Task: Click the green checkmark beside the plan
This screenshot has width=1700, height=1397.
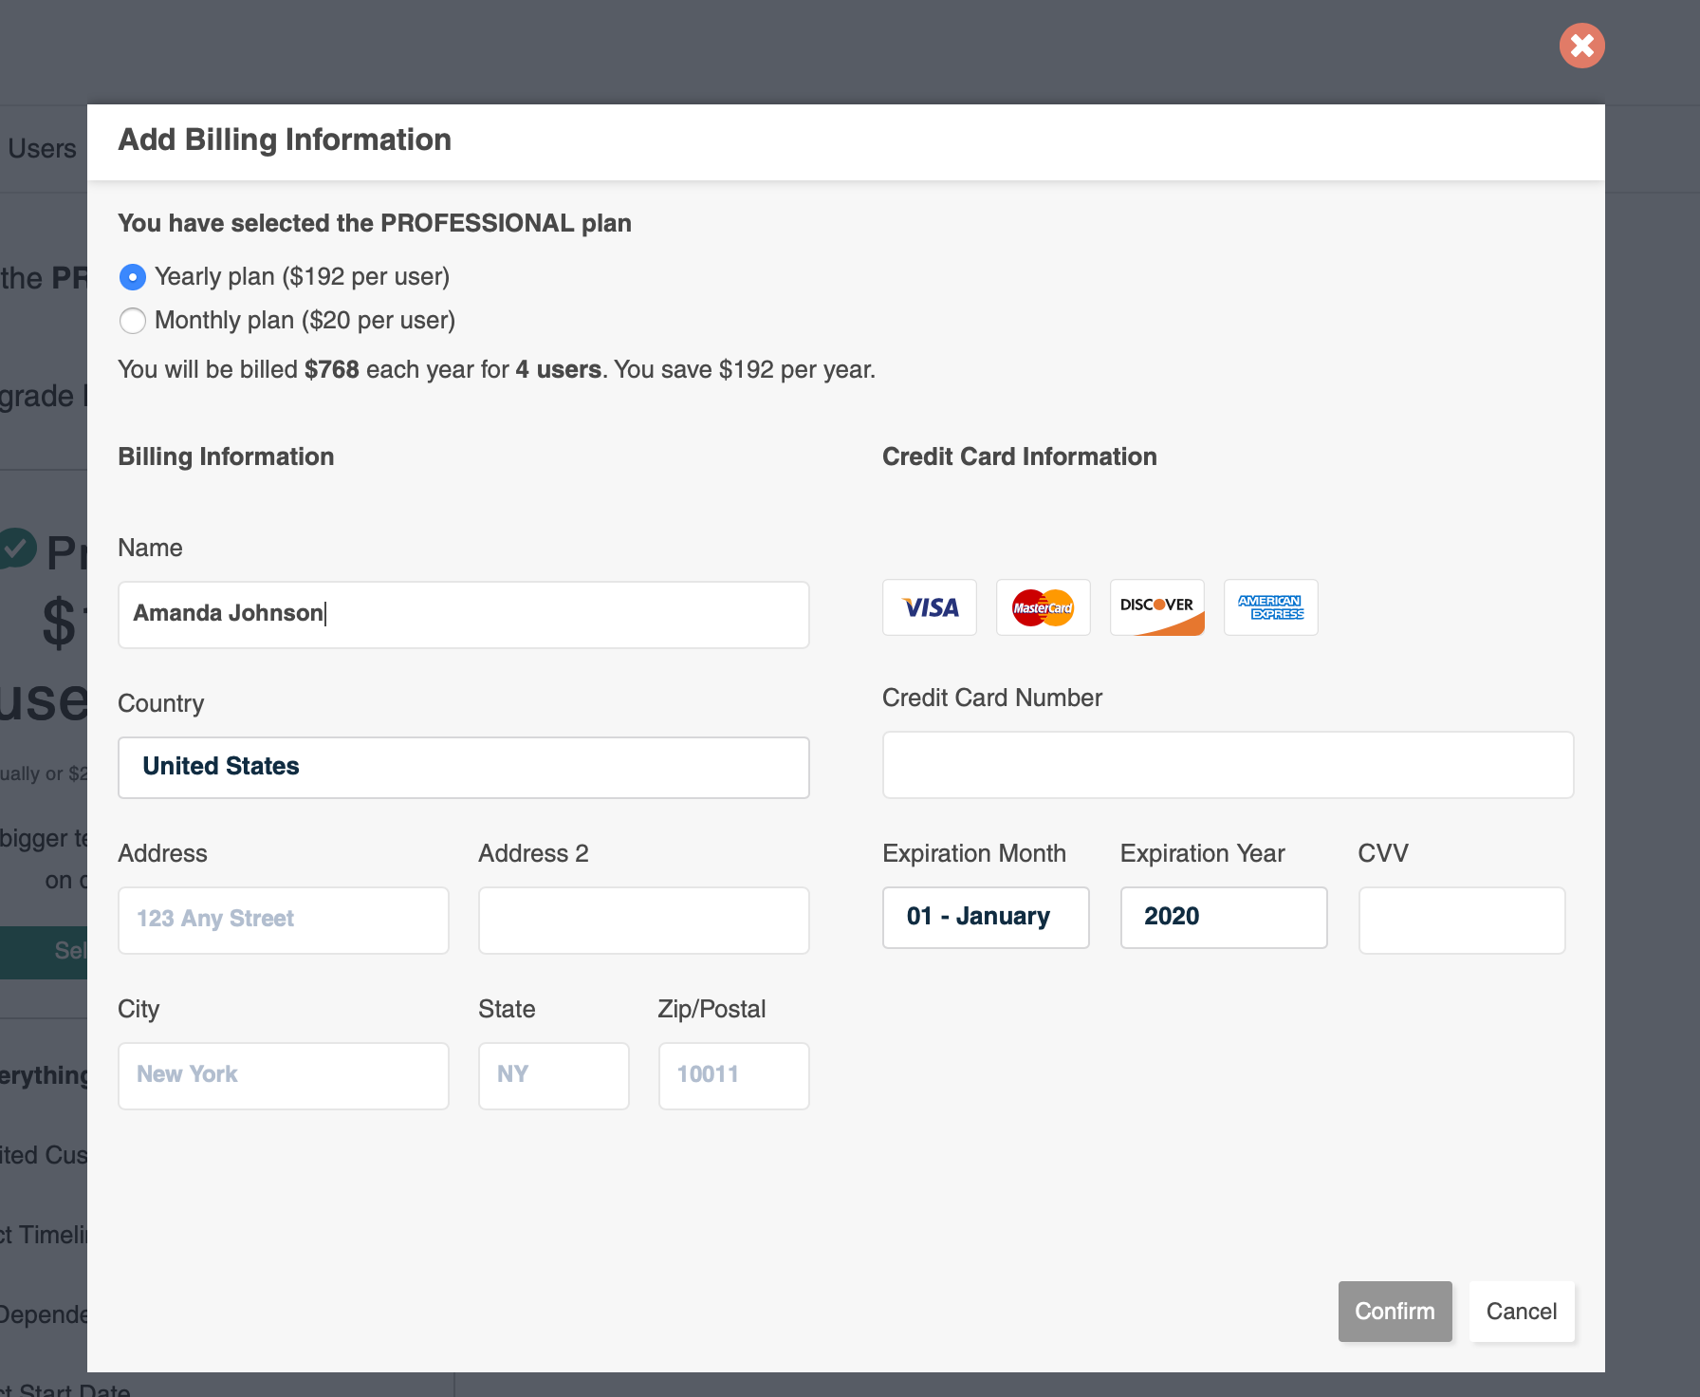Action: tap(15, 549)
